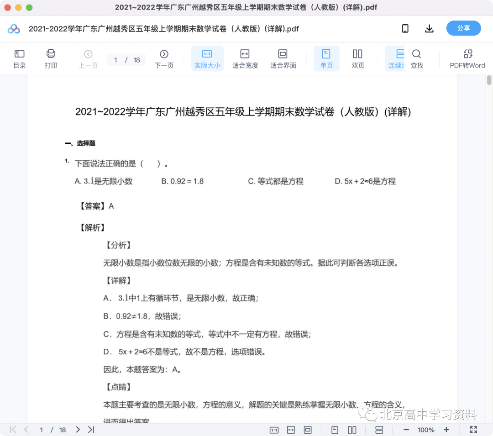Image resolution: width=493 pixels, height=436 pixels.
Task: Click the 【答案】A line
Action: pos(95,206)
